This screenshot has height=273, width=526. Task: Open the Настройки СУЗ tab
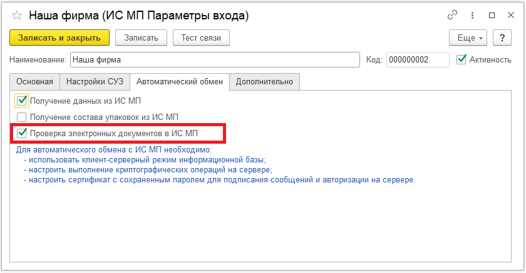(95, 81)
